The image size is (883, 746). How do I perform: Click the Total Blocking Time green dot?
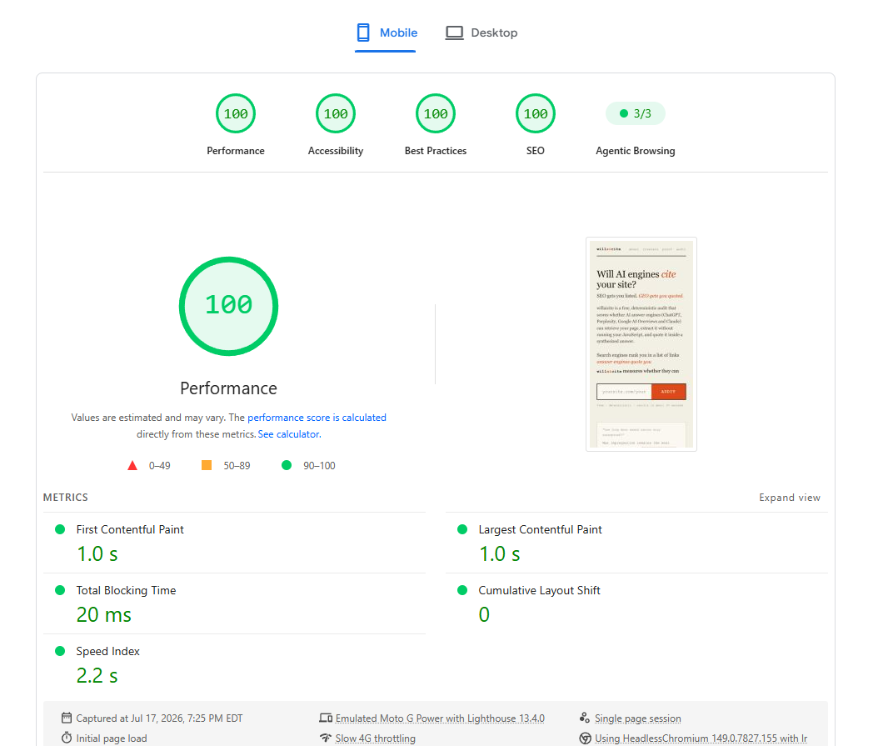point(60,590)
